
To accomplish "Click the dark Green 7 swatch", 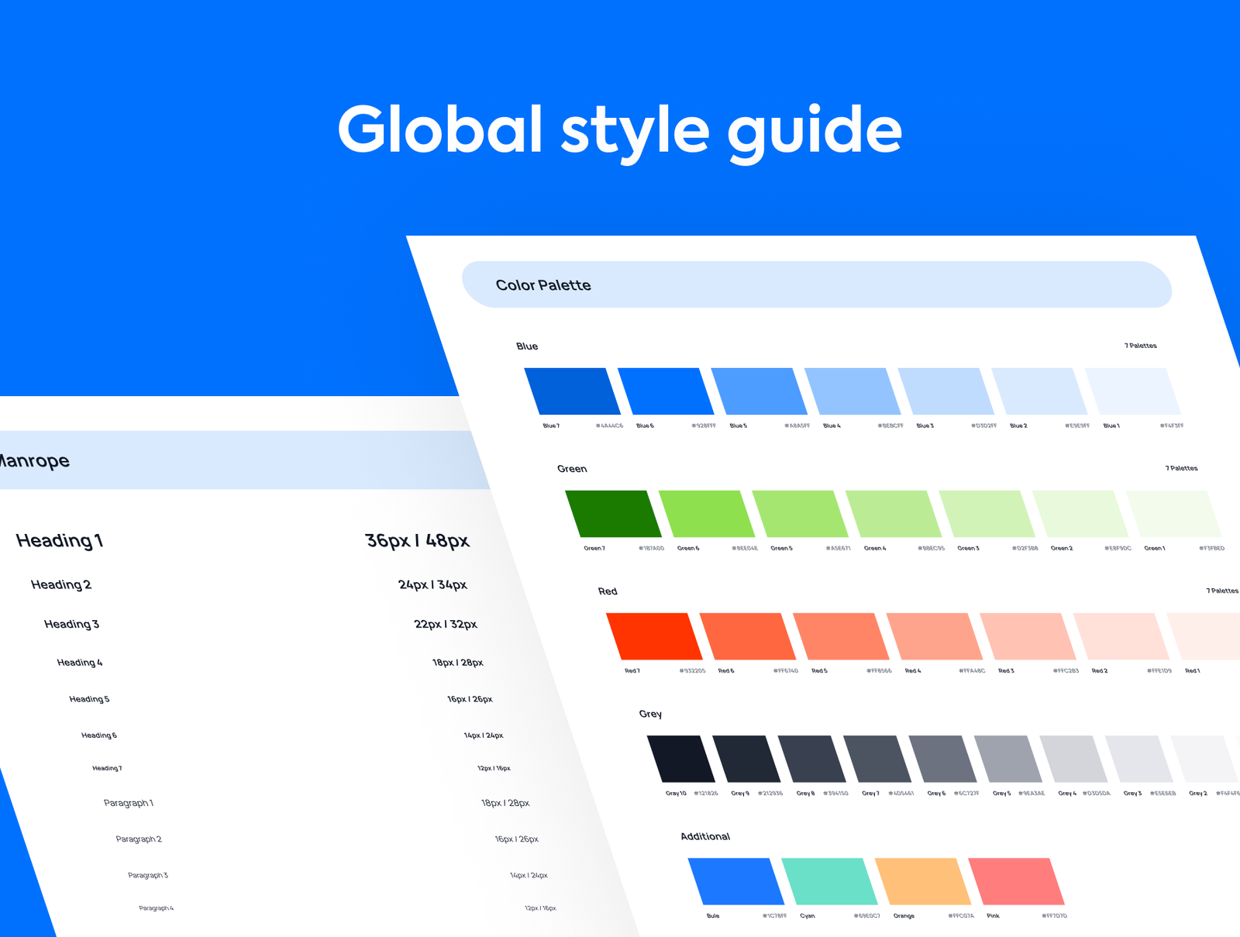I will click(613, 514).
